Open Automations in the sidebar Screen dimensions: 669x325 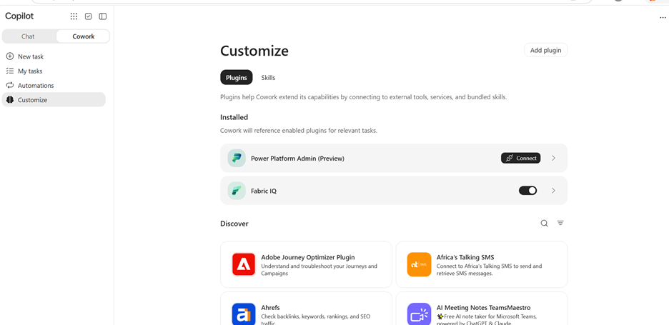tap(36, 85)
